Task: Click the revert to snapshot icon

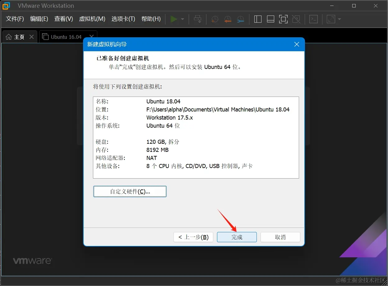Action: point(228,19)
